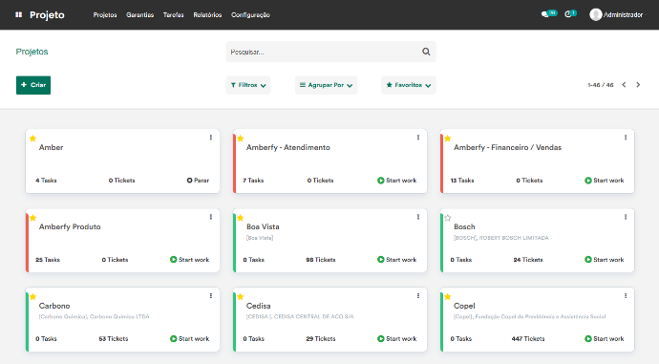The width and height of the screenshot is (659, 364).
Task: Start work on Amberfy - Financeiro / Vendas
Action: point(604,181)
